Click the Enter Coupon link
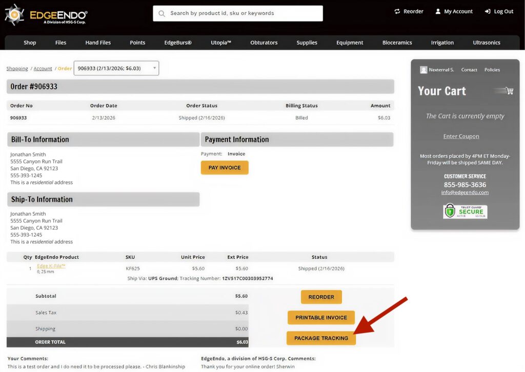This screenshot has height=372, width=525. [461, 136]
